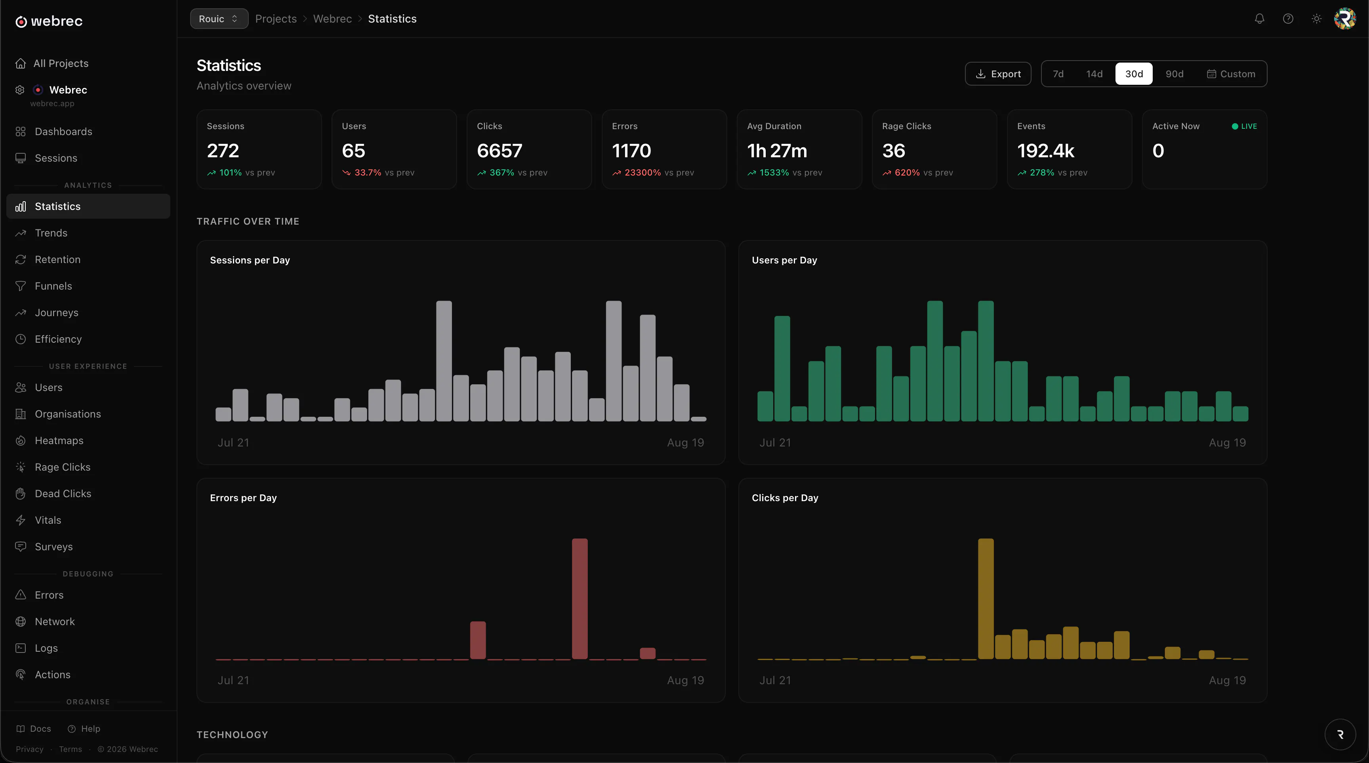Select the 90d time range
Screen dimensions: 1369x763
[1175, 74]
